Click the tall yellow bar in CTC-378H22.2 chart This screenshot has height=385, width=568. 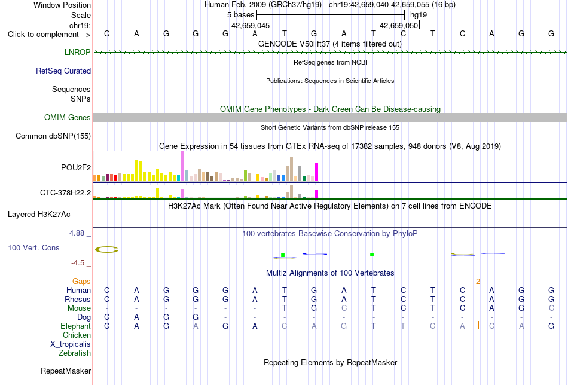tap(158, 192)
